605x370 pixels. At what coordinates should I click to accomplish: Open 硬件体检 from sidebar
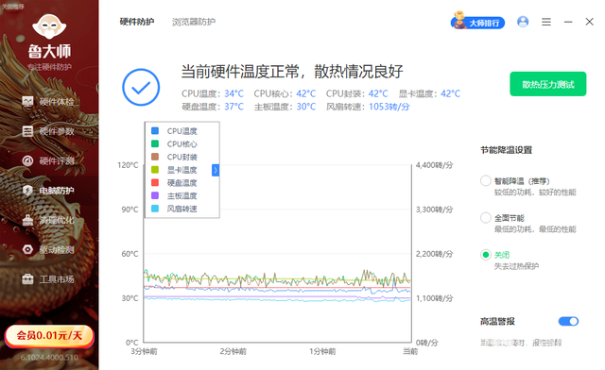[x=49, y=102]
